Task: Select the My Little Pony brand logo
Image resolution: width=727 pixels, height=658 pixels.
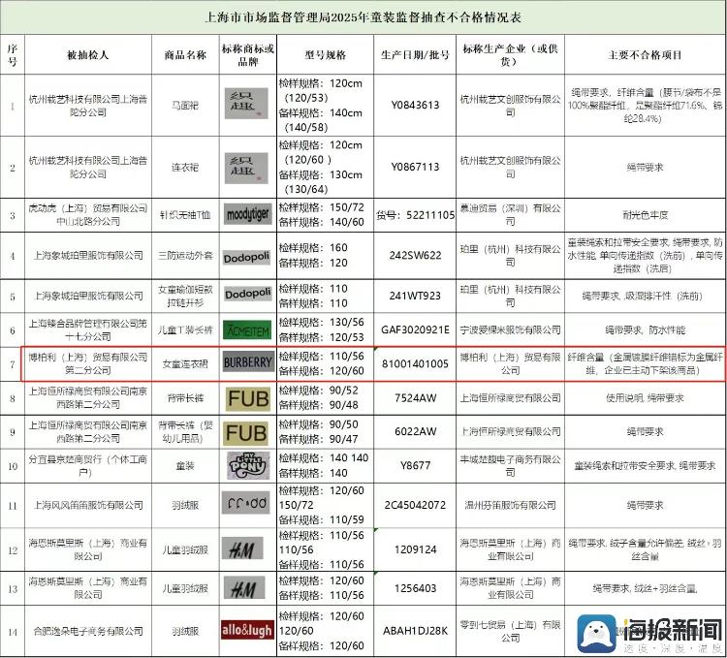Action: click(x=248, y=465)
